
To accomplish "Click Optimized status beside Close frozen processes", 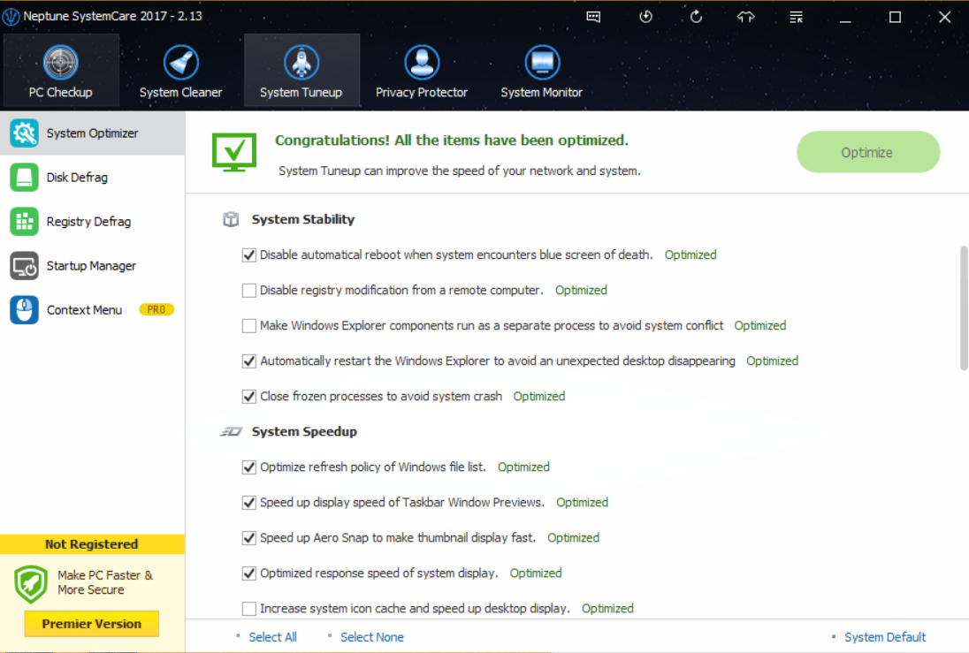I will coord(539,396).
